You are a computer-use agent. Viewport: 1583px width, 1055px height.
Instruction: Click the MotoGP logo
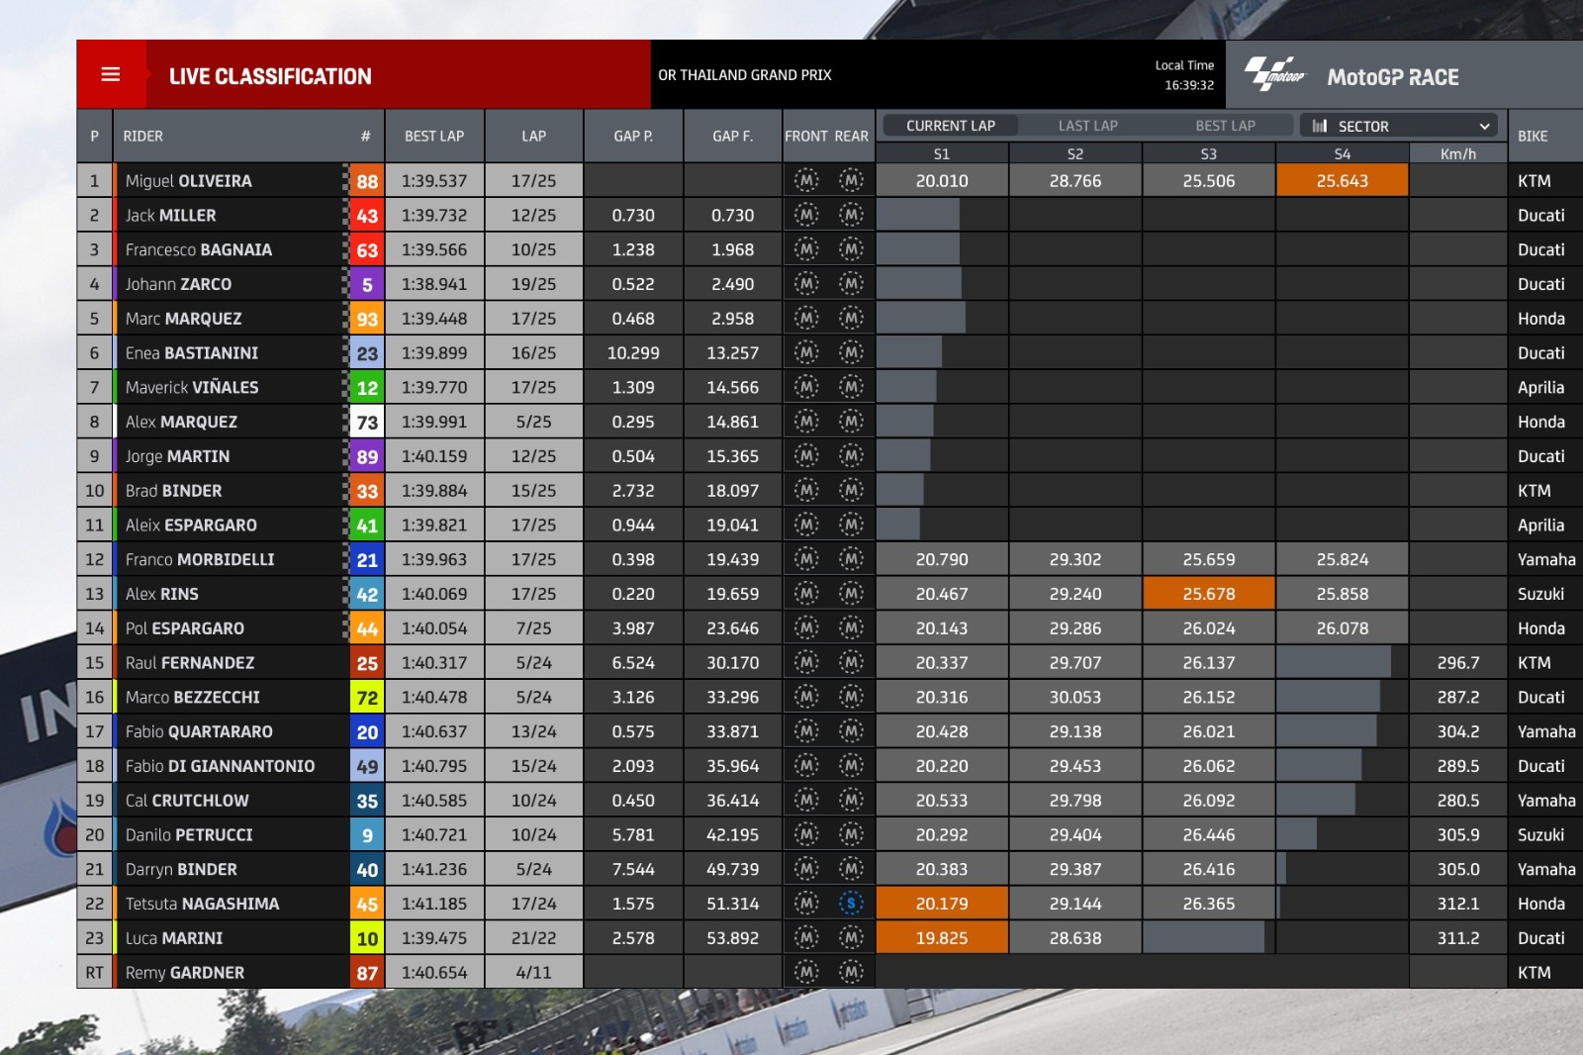(x=1274, y=75)
